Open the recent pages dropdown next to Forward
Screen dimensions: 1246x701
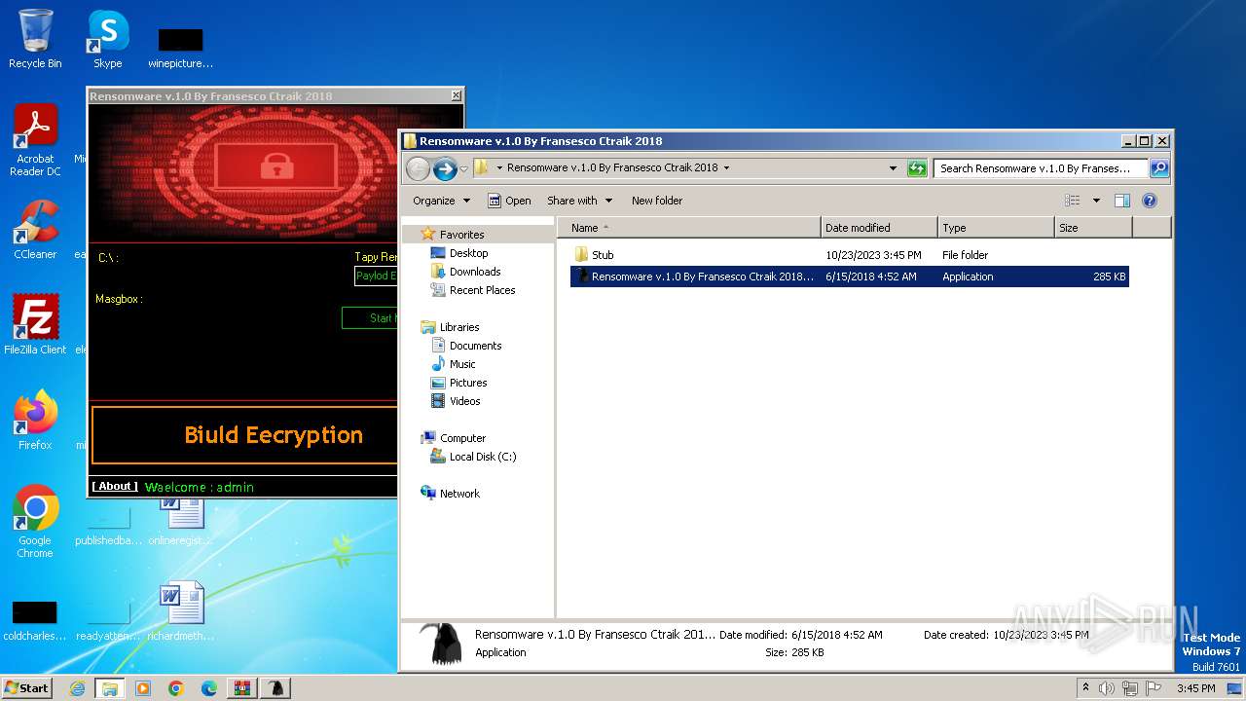tap(463, 168)
